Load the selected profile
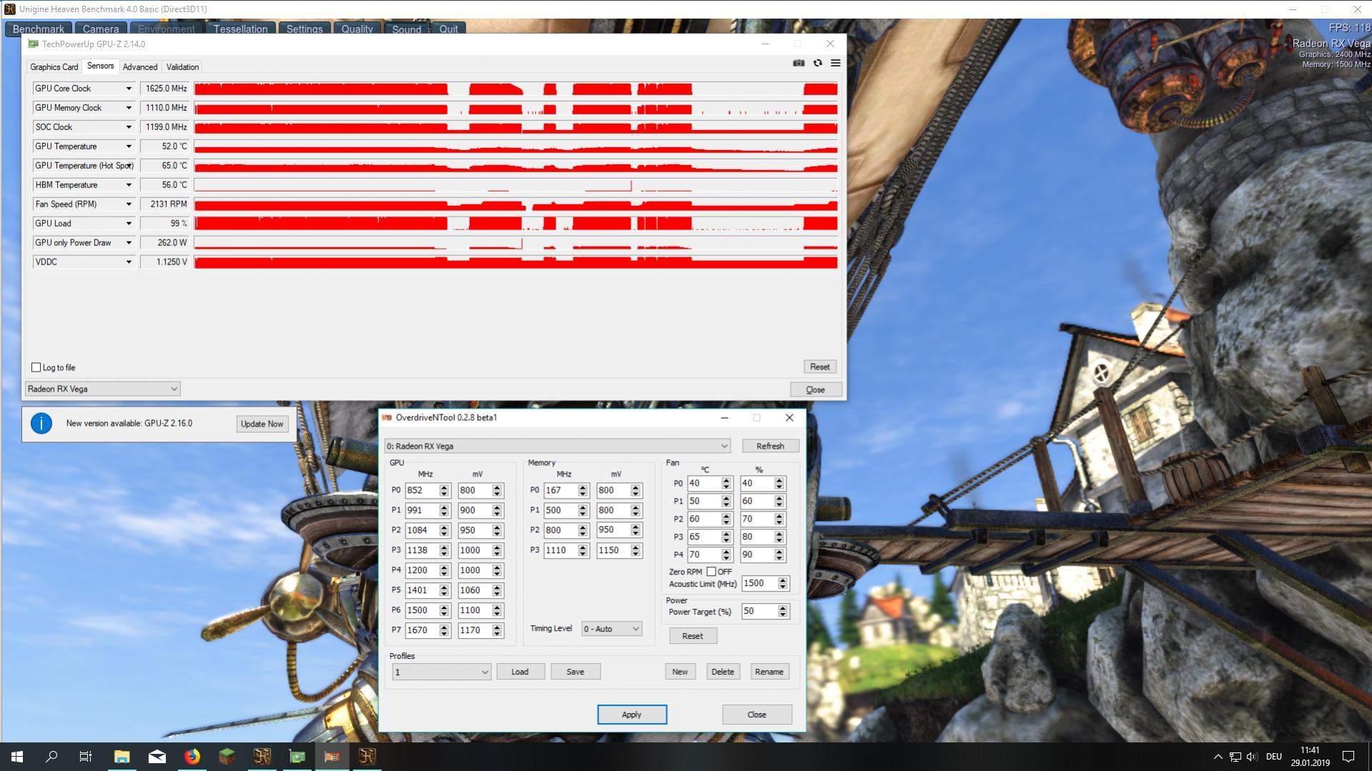1372x771 pixels. click(520, 672)
